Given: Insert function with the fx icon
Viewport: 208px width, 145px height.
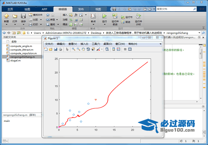Looking at the screenshot, I should [x=76, y=15].
